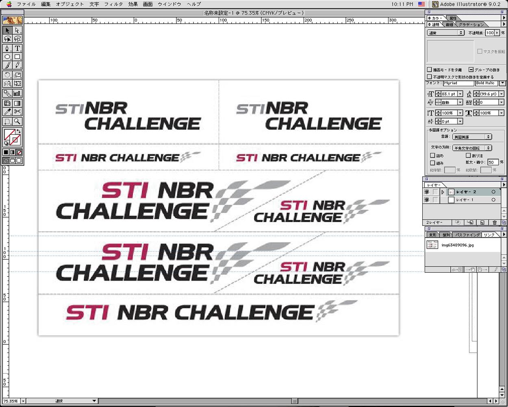Switch to the パスファインダ tab
This screenshot has width=508, height=407.
[467, 235]
